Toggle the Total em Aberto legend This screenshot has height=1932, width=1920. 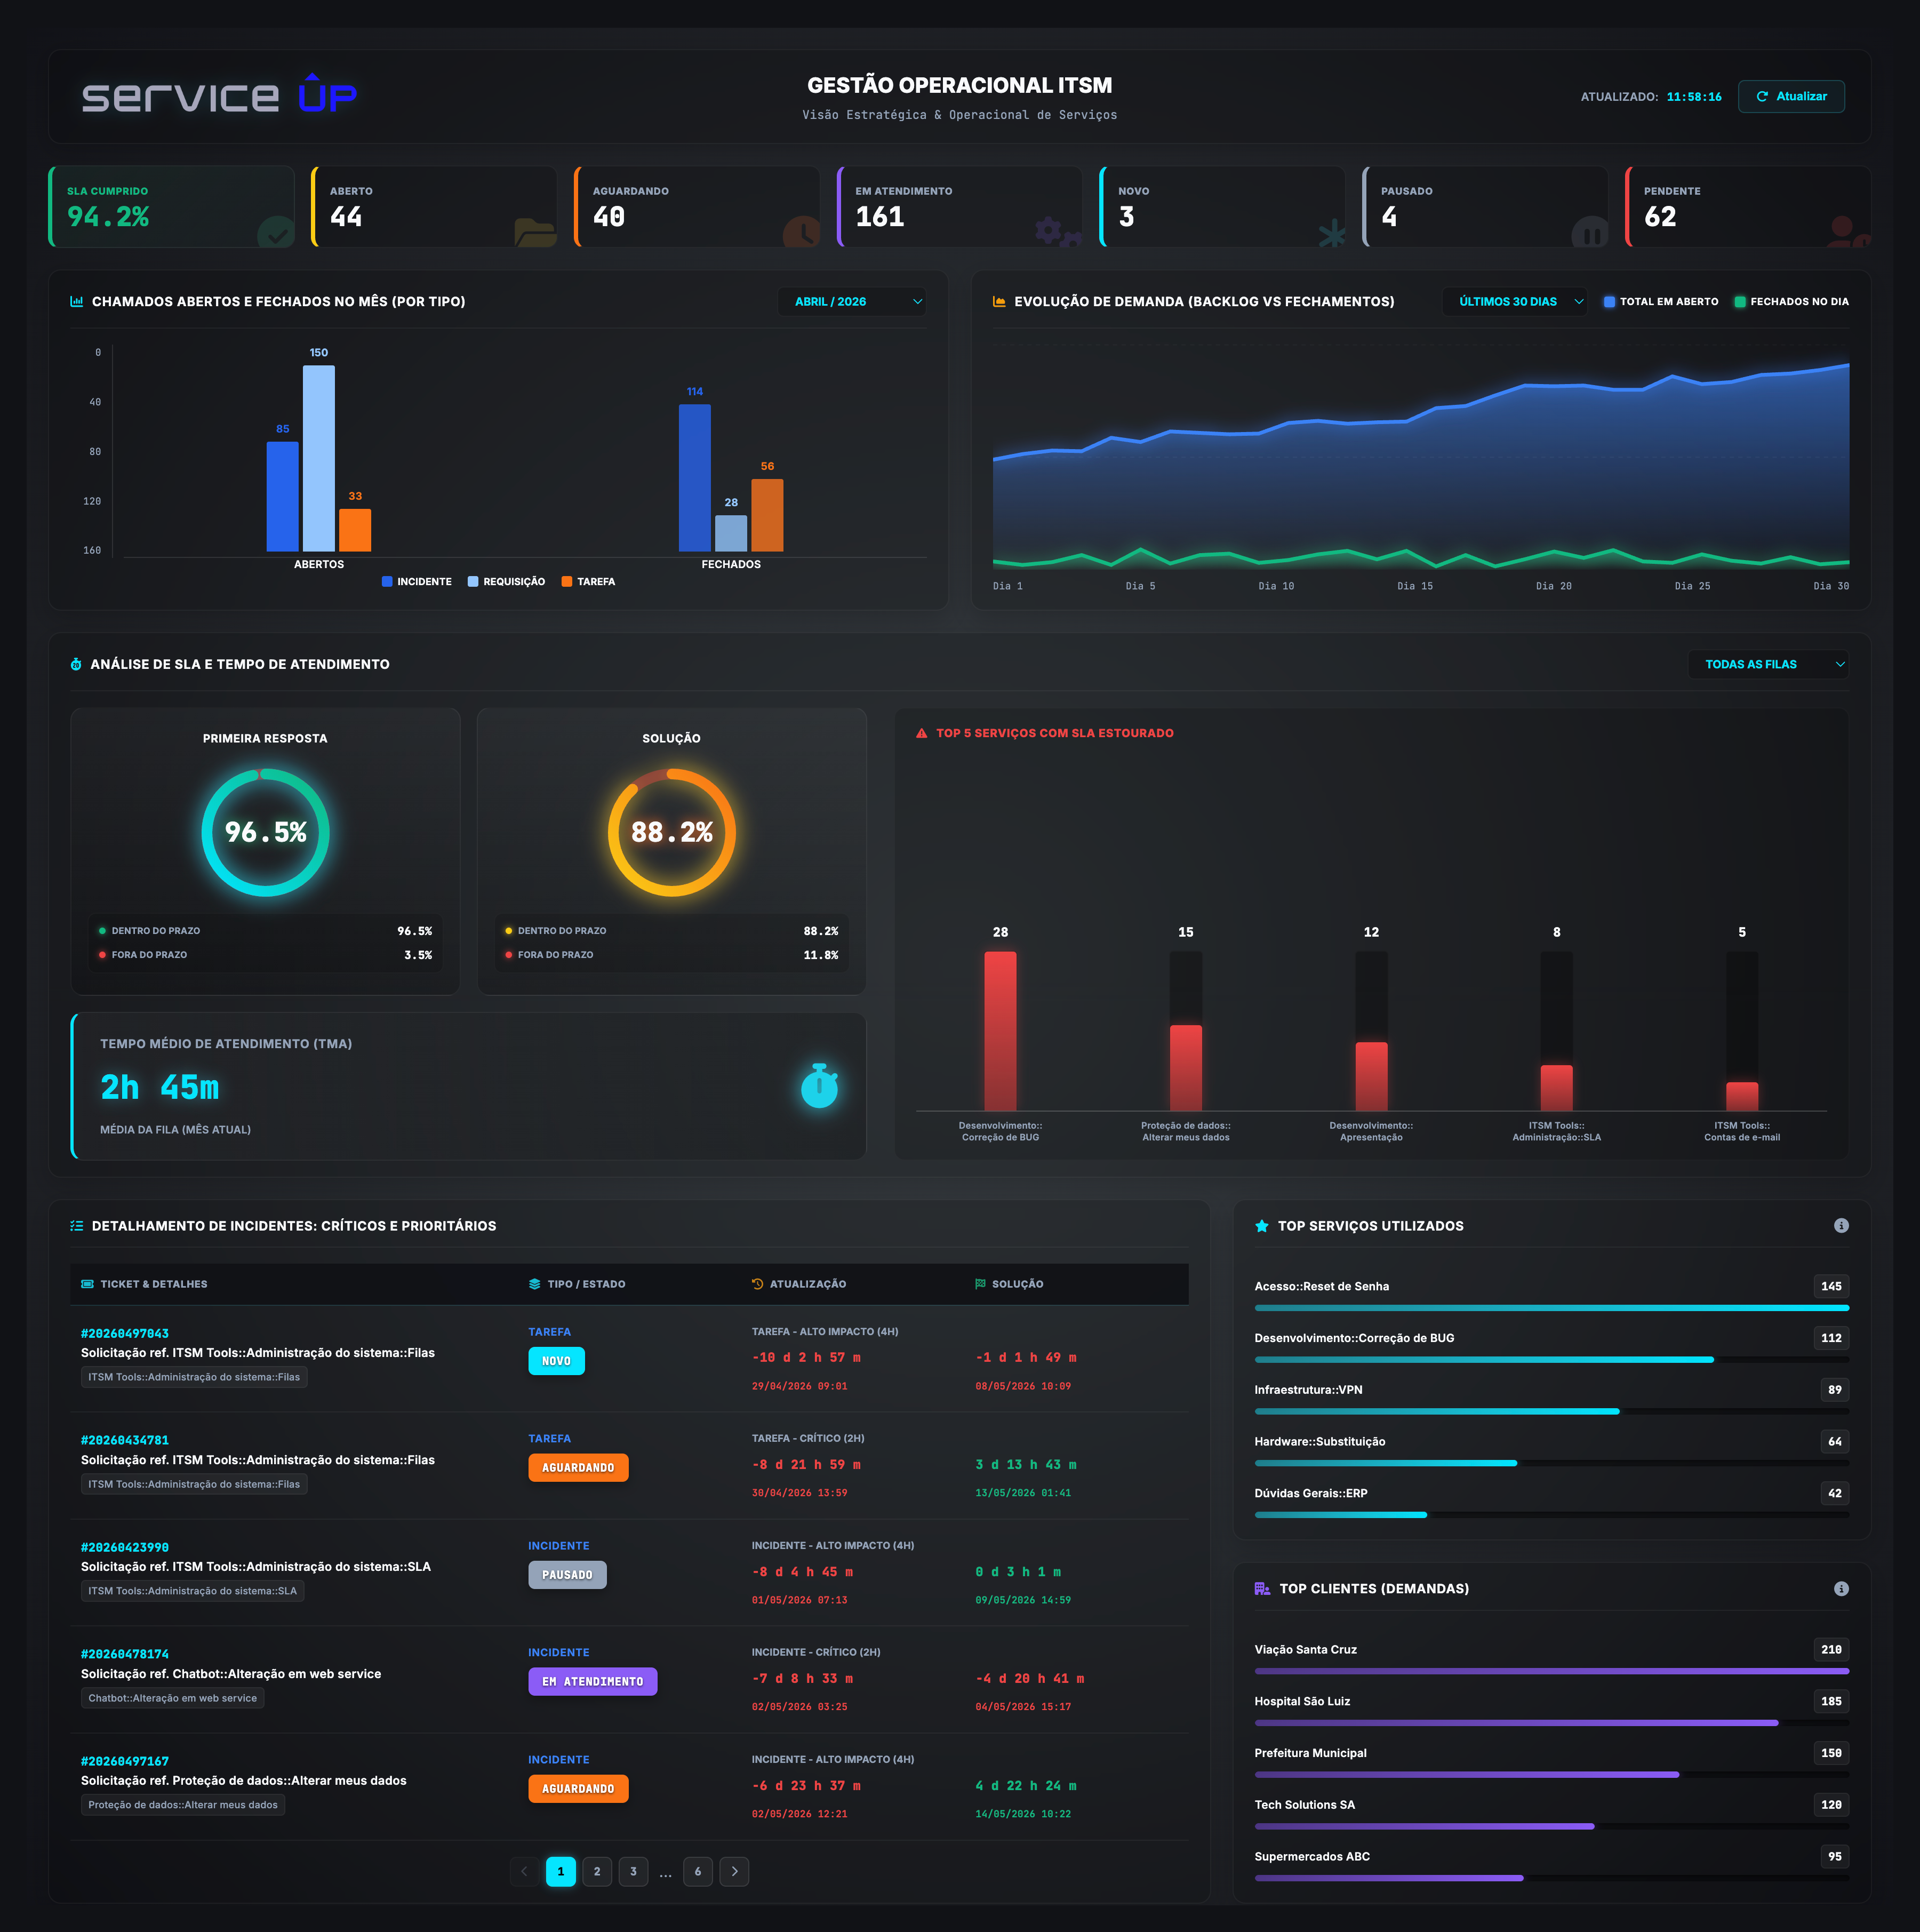click(1661, 302)
